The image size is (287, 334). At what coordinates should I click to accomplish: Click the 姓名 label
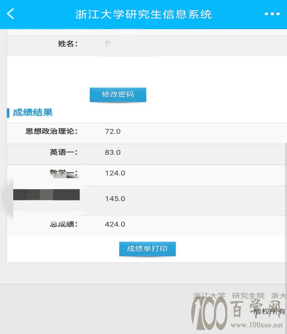click(x=68, y=44)
